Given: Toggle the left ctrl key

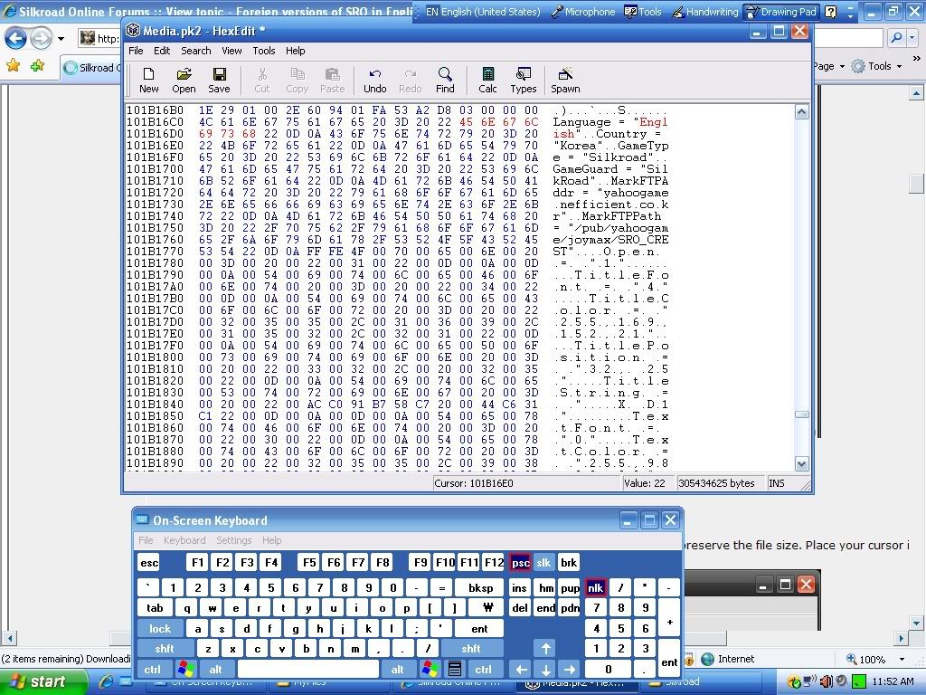Looking at the screenshot, I should pyautogui.click(x=152, y=669).
